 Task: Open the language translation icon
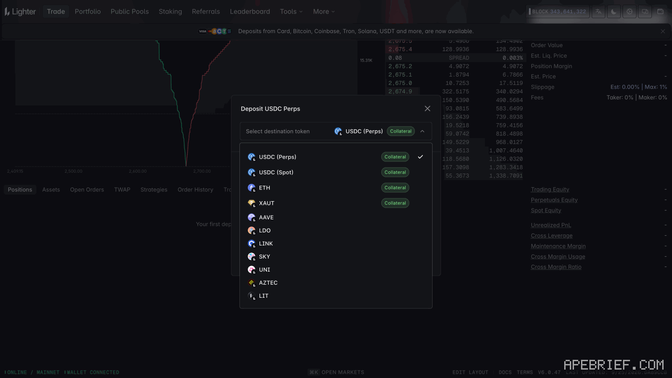click(x=598, y=12)
